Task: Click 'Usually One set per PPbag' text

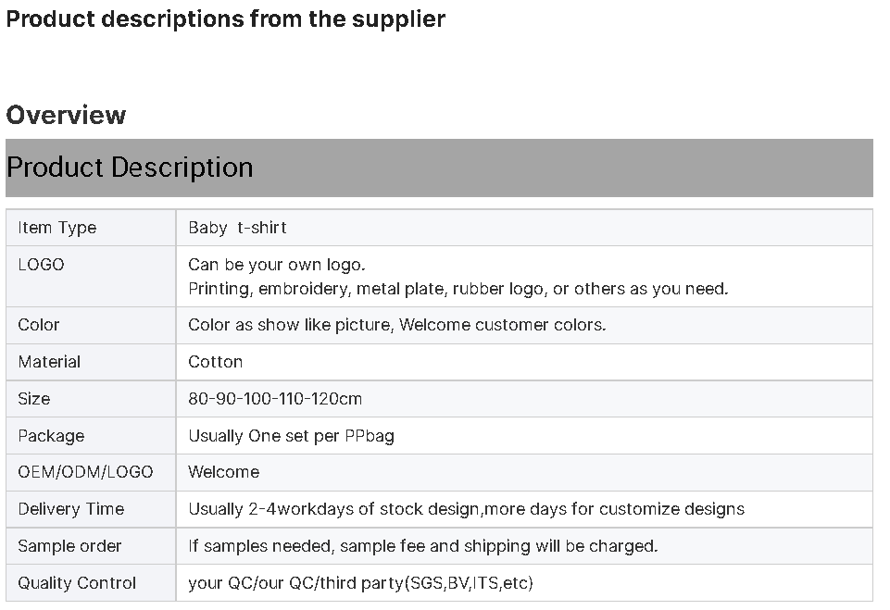Action: pyautogui.click(x=291, y=436)
